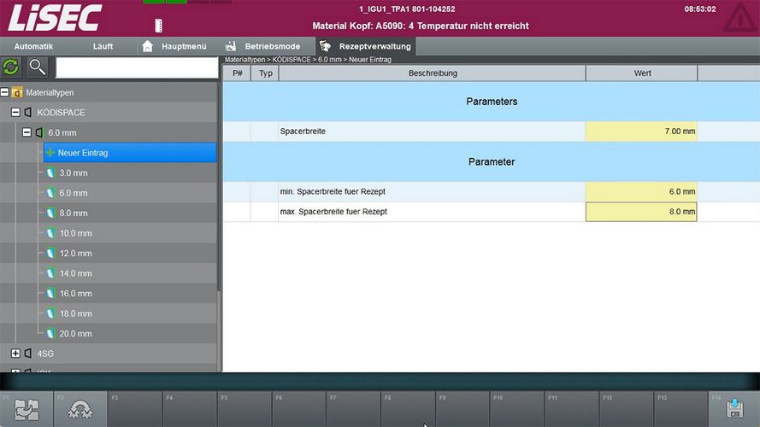Image resolution: width=760 pixels, height=427 pixels.
Task: Click the green plus icon at Neuer Eintrag
Action: click(50, 153)
